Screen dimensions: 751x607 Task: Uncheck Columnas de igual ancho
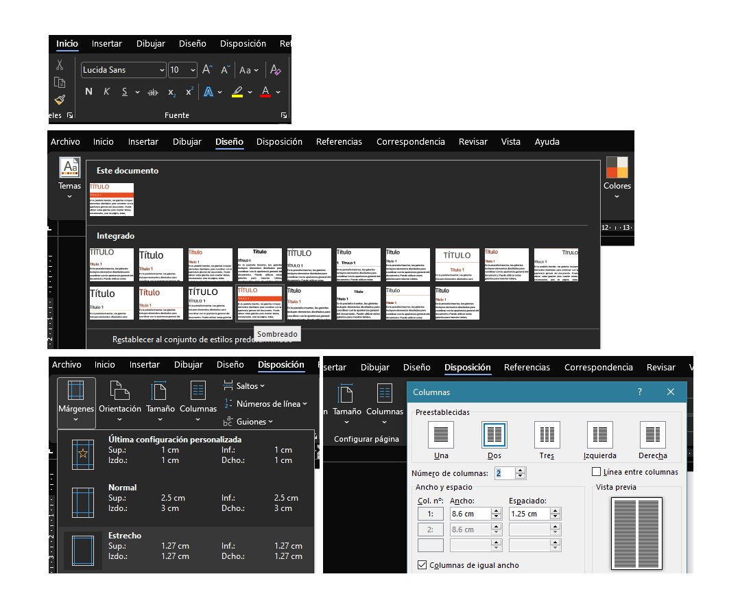(x=422, y=565)
